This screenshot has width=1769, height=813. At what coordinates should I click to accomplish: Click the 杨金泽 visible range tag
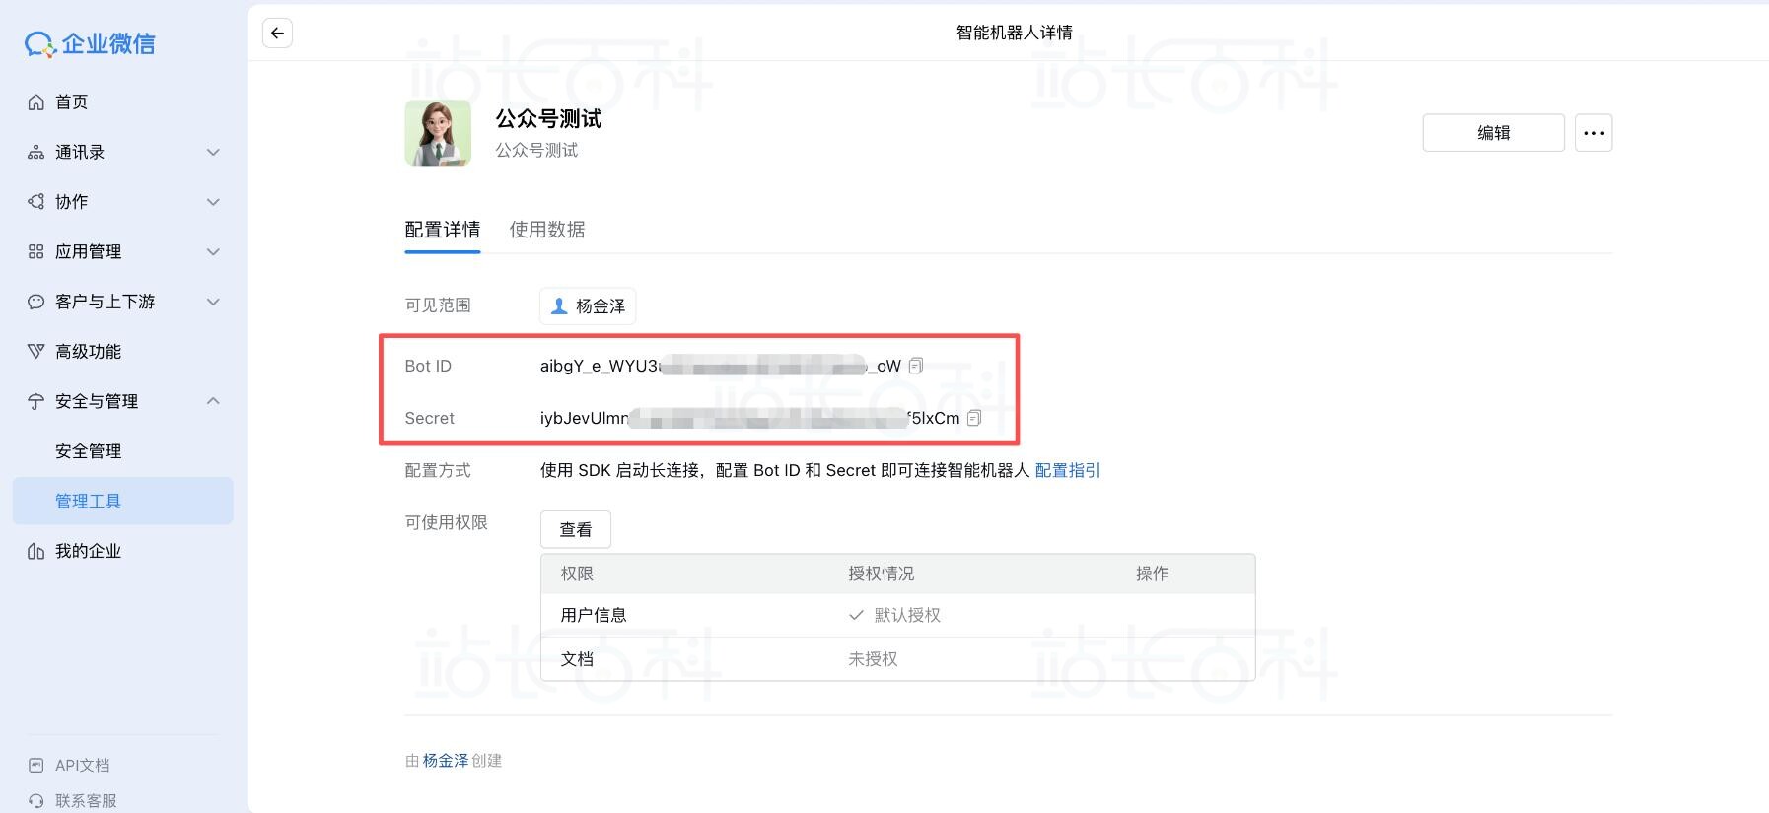pyautogui.click(x=588, y=306)
